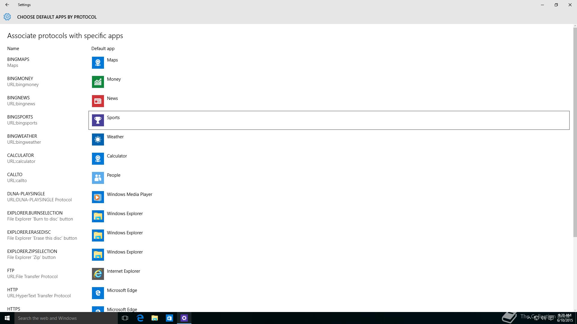Select the BINGSPORTS protocol name

coord(20,117)
